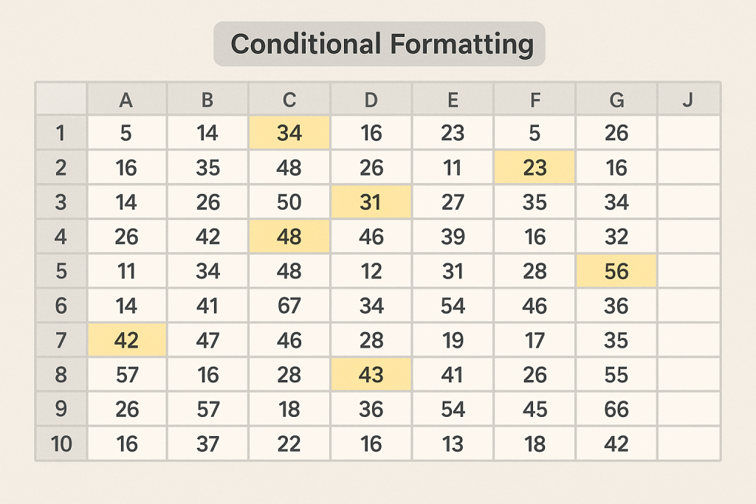Select cell C3 showing 50

pyautogui.click(x=289, y=202)
